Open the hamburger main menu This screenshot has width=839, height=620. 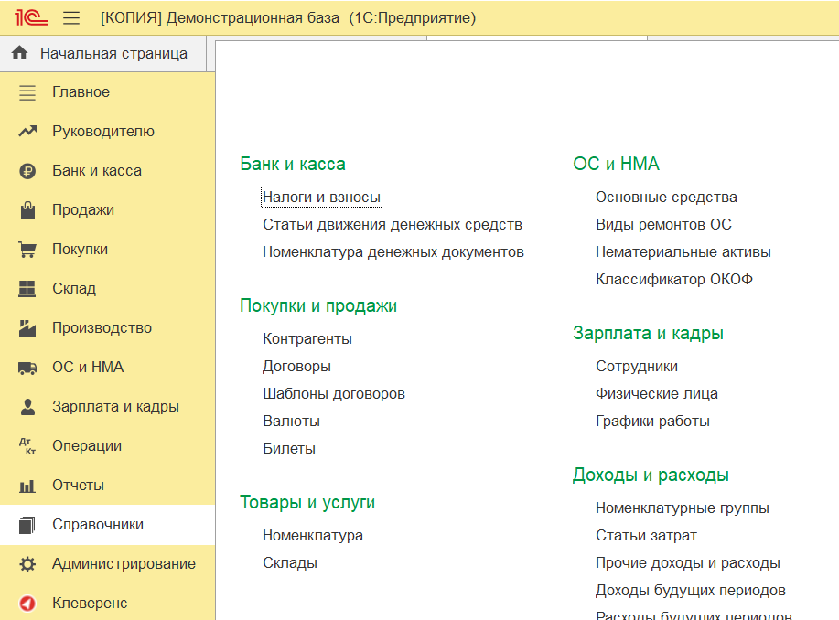71,18
